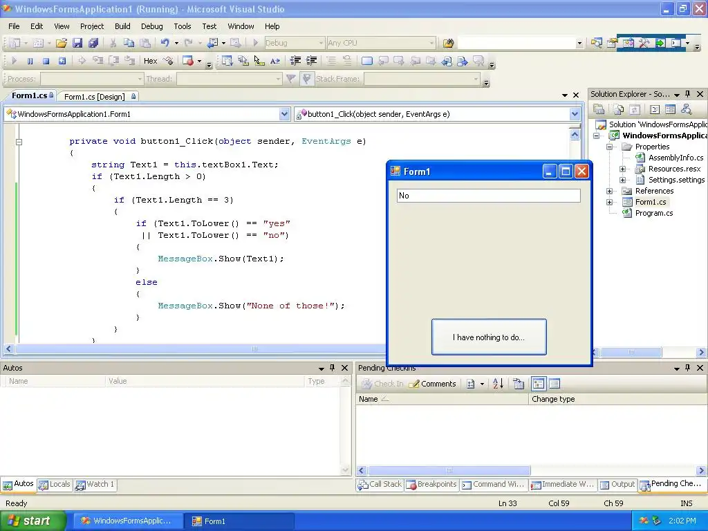
Task: Click the Display Object Member List icon
Action: point(227,61)
